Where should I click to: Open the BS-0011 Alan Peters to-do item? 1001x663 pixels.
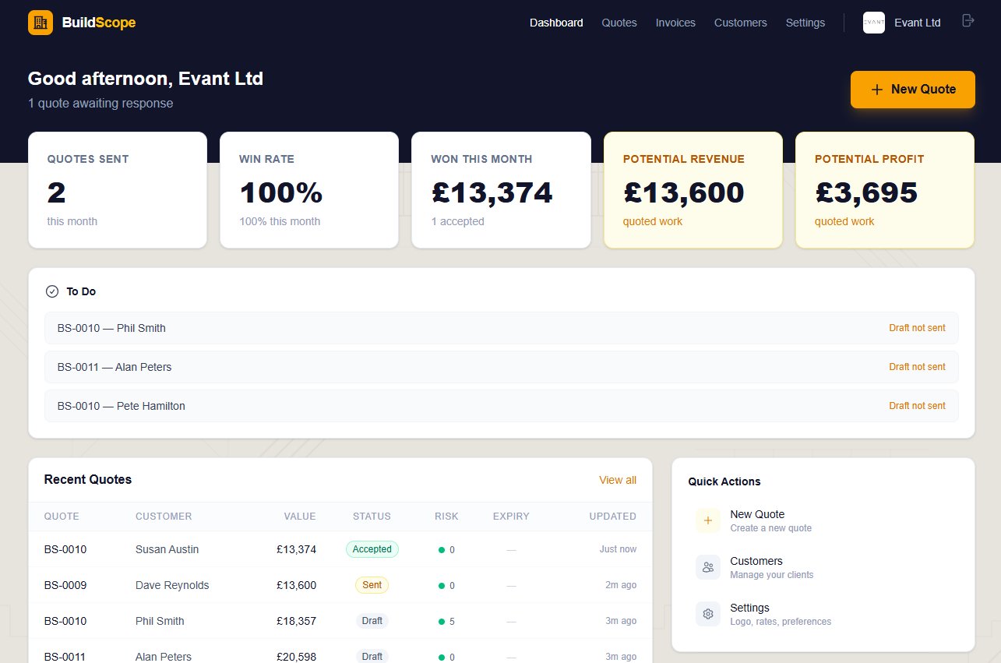[114, 367]
